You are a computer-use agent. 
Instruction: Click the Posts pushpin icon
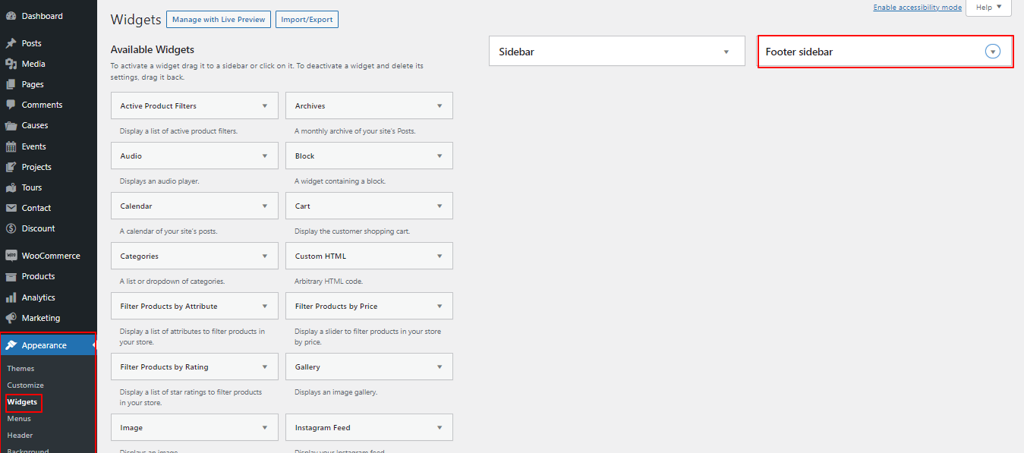tap(11, 43)
